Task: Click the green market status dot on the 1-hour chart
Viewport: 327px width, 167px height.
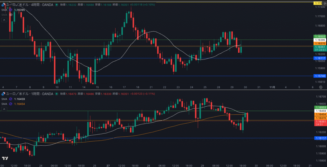Action: coord(57,94)
